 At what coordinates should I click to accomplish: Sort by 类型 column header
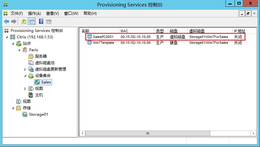[161, 31]
